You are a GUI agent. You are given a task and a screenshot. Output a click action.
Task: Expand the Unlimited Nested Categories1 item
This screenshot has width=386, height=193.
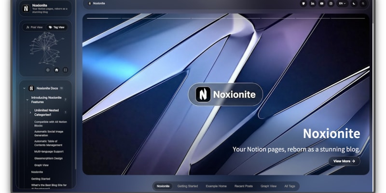point(30,112)
